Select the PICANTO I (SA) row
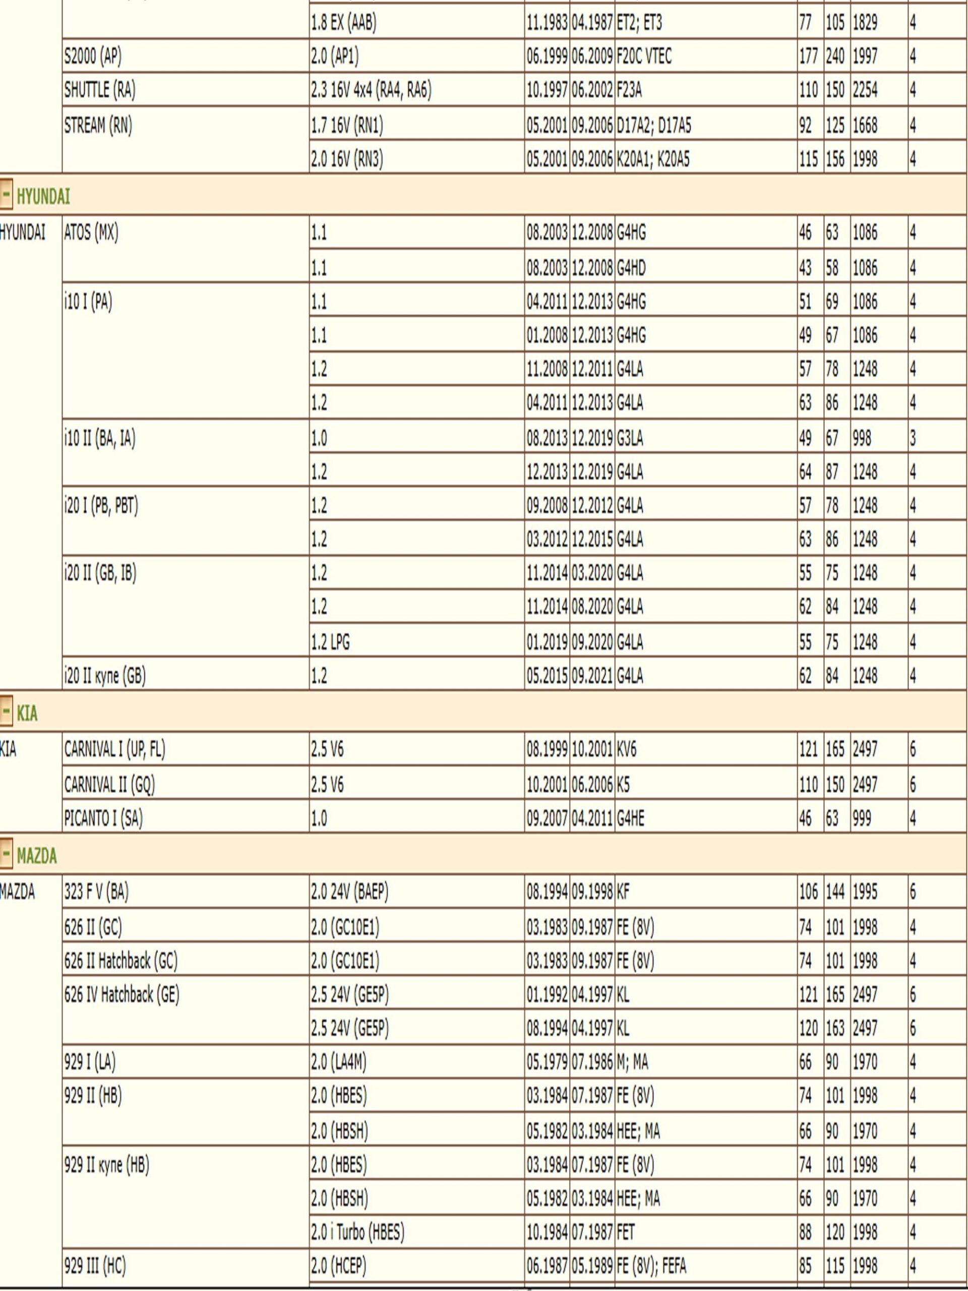Viewport: 968px width, 1291px height. point(103,819)
